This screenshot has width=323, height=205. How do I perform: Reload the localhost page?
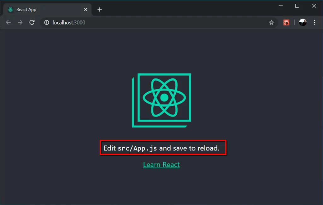coord(32,22)
